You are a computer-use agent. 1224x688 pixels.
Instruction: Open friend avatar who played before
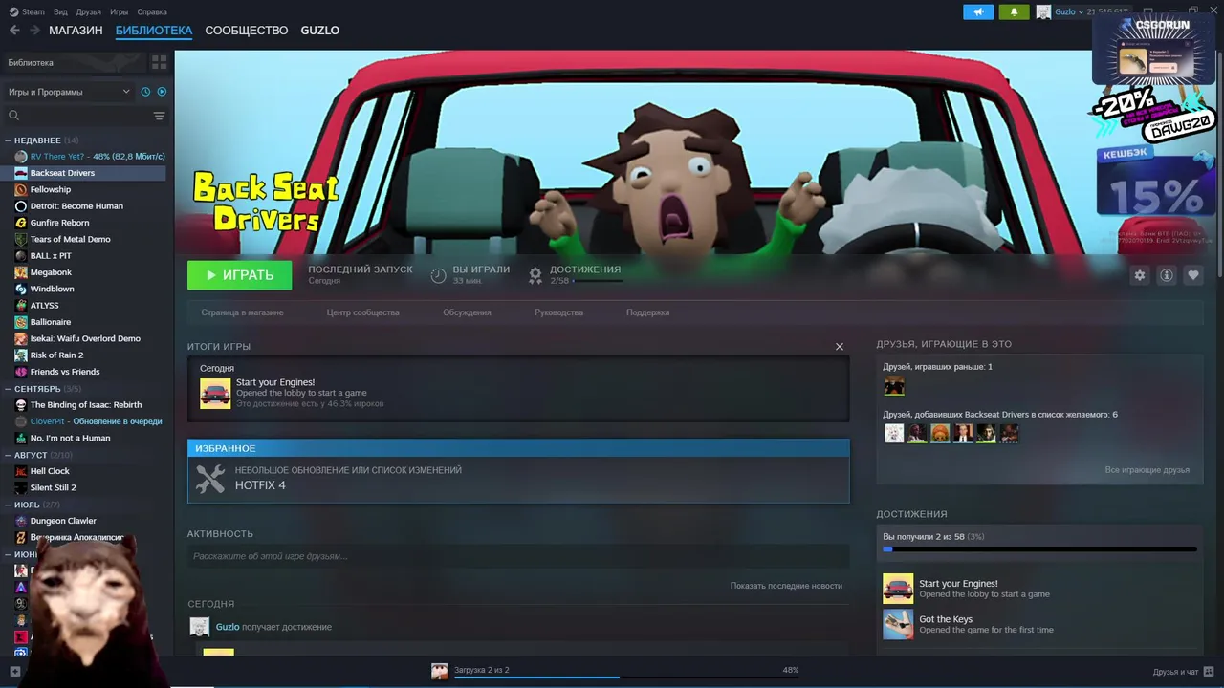click(894, 386)
